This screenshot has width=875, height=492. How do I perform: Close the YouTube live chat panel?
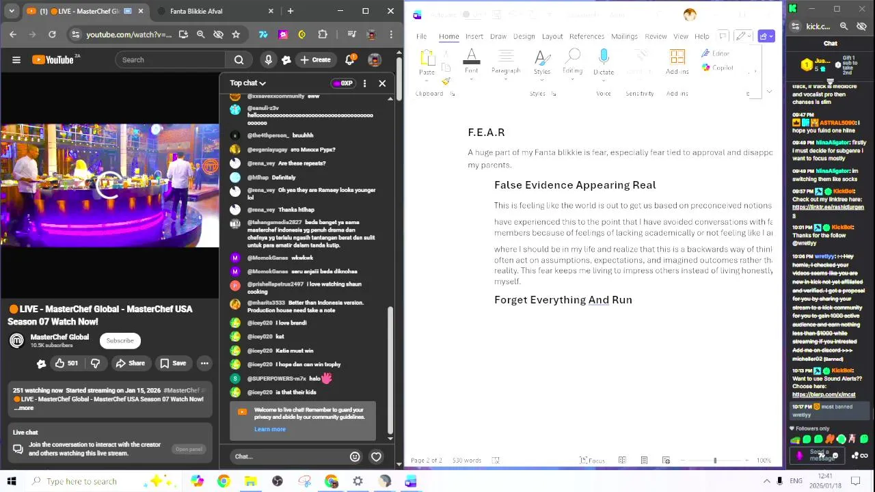382,83
